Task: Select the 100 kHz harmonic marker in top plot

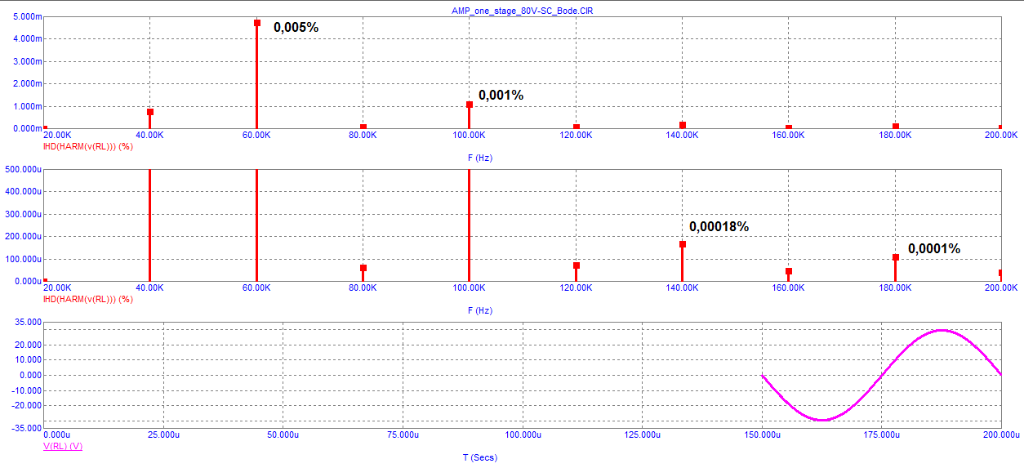Action: 470,105
